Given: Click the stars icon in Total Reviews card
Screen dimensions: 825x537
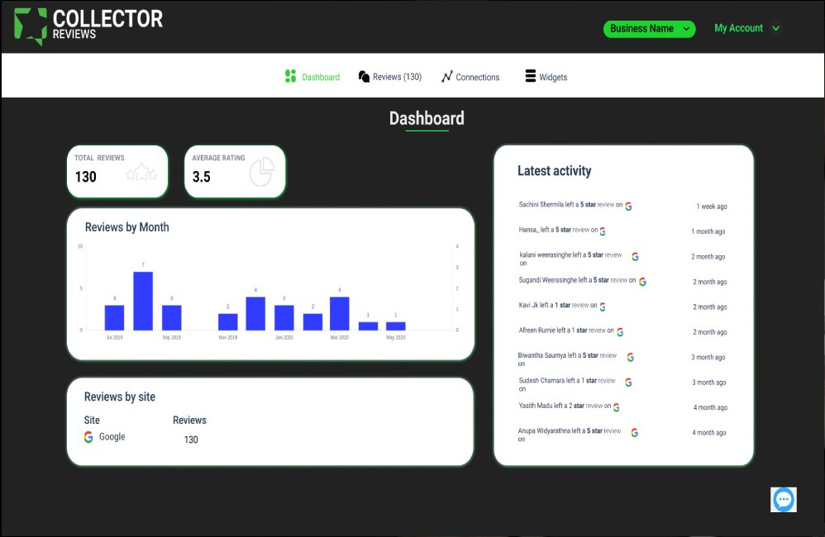Looking at the screenshot, I should (141, 172).
